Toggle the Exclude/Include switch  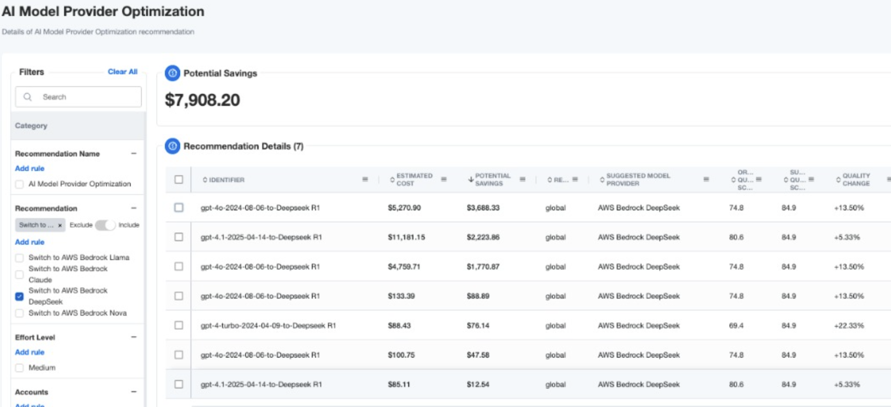[105, 225]
